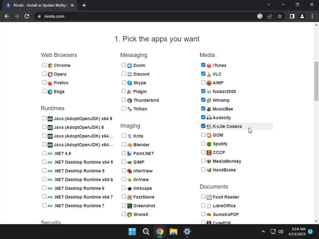Click the SumatraPDF label
Screen dimensions: 319x239
point(226,215)
